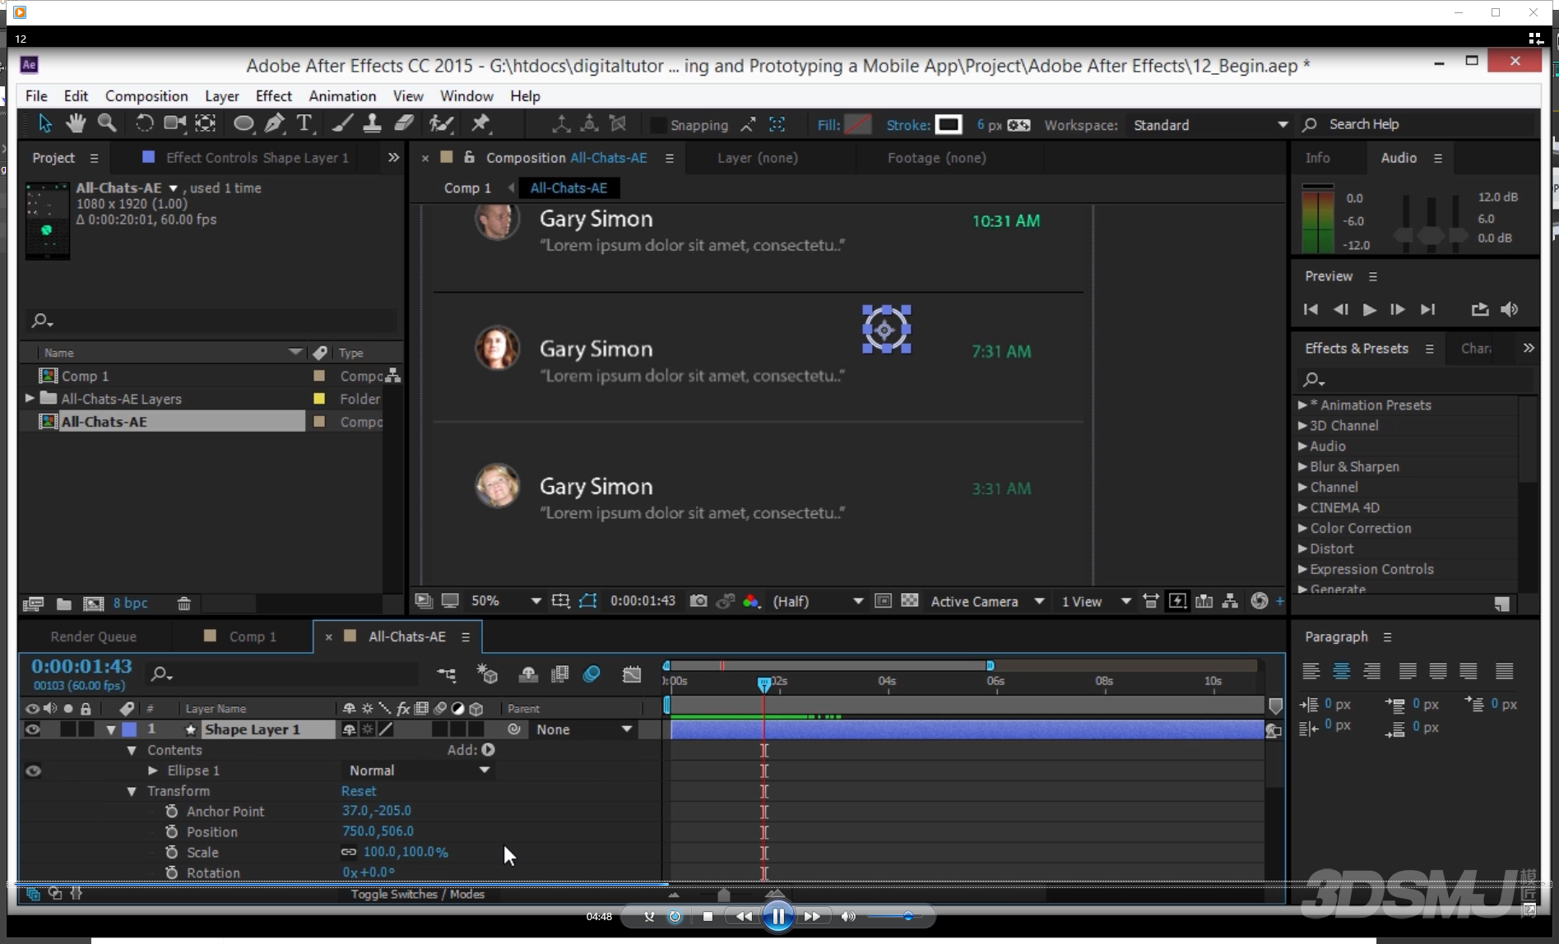Take a snapshot with camera icon
The width and height of the screenshot is (1559, 944).
[698, 601]
